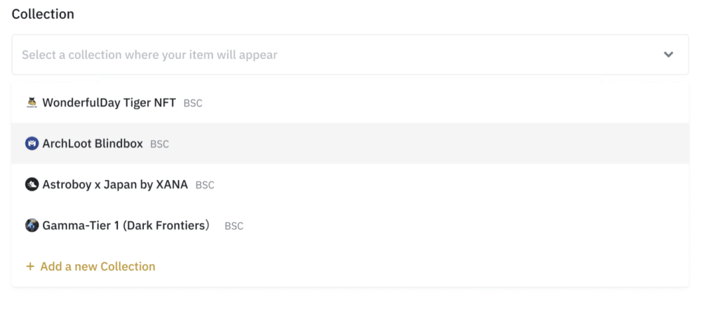Collapse the collection list with the chevron arrow
Screen dimensions: 718x314
point(668,55)
